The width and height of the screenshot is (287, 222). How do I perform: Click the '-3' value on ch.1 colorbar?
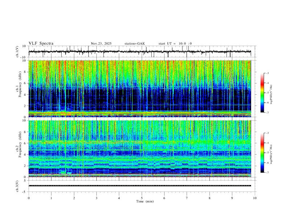267,73
